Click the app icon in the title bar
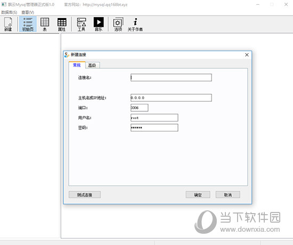The height and width of the screenshot is (245, 293). pos(4,4)
